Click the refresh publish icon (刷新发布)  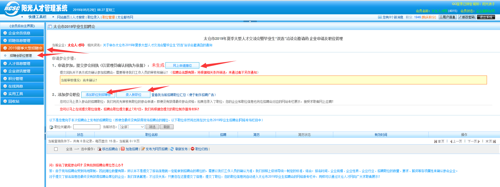pyautogui.click(x=172, y=149)
